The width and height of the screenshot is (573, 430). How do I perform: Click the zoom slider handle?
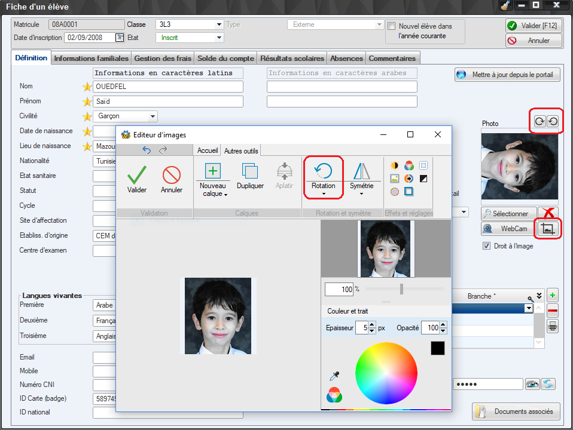pos(401,289)
